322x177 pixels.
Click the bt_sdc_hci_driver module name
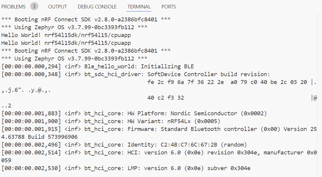click(x=113, y=74)
